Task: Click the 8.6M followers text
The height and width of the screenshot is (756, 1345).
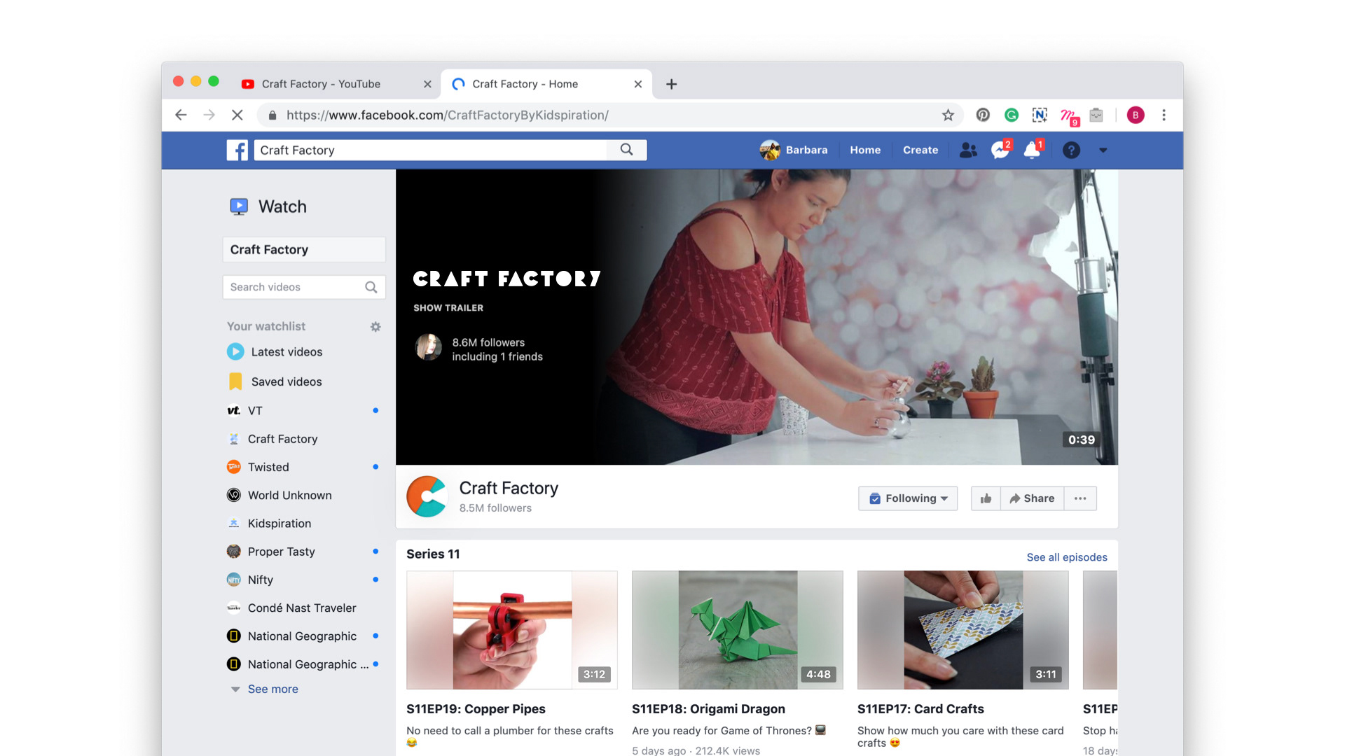Action: (488, 342)
